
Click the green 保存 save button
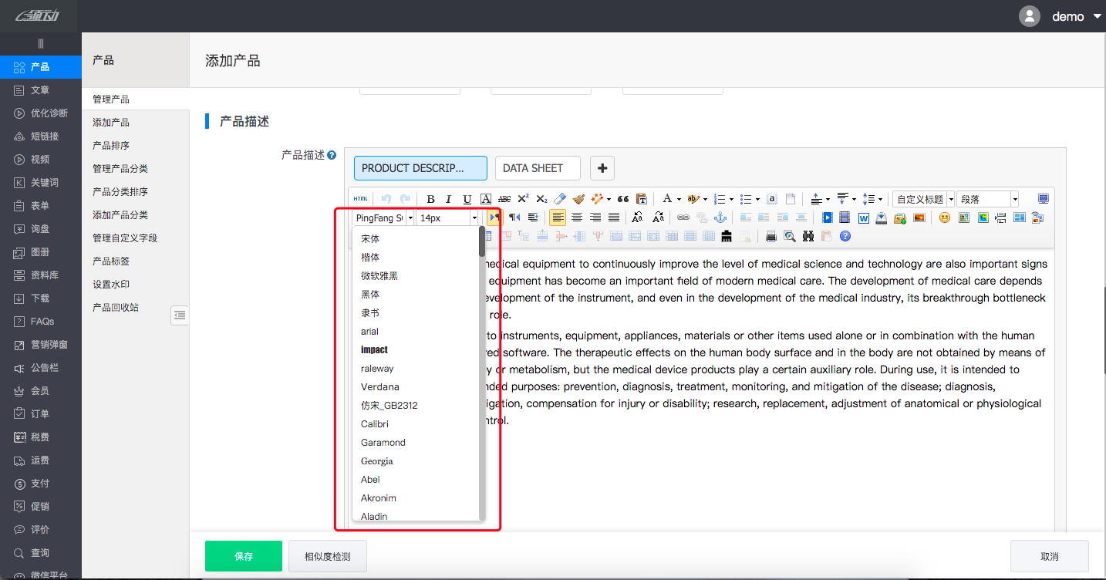244,556
